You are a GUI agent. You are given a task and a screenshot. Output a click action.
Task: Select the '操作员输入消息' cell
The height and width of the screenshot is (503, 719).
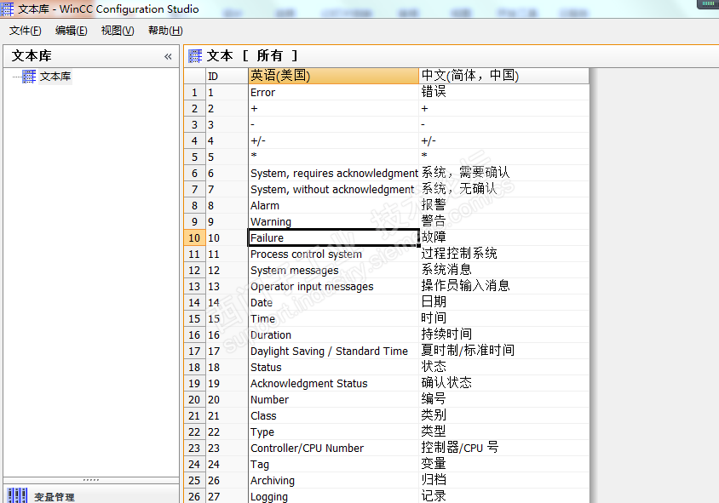[504, 287]
